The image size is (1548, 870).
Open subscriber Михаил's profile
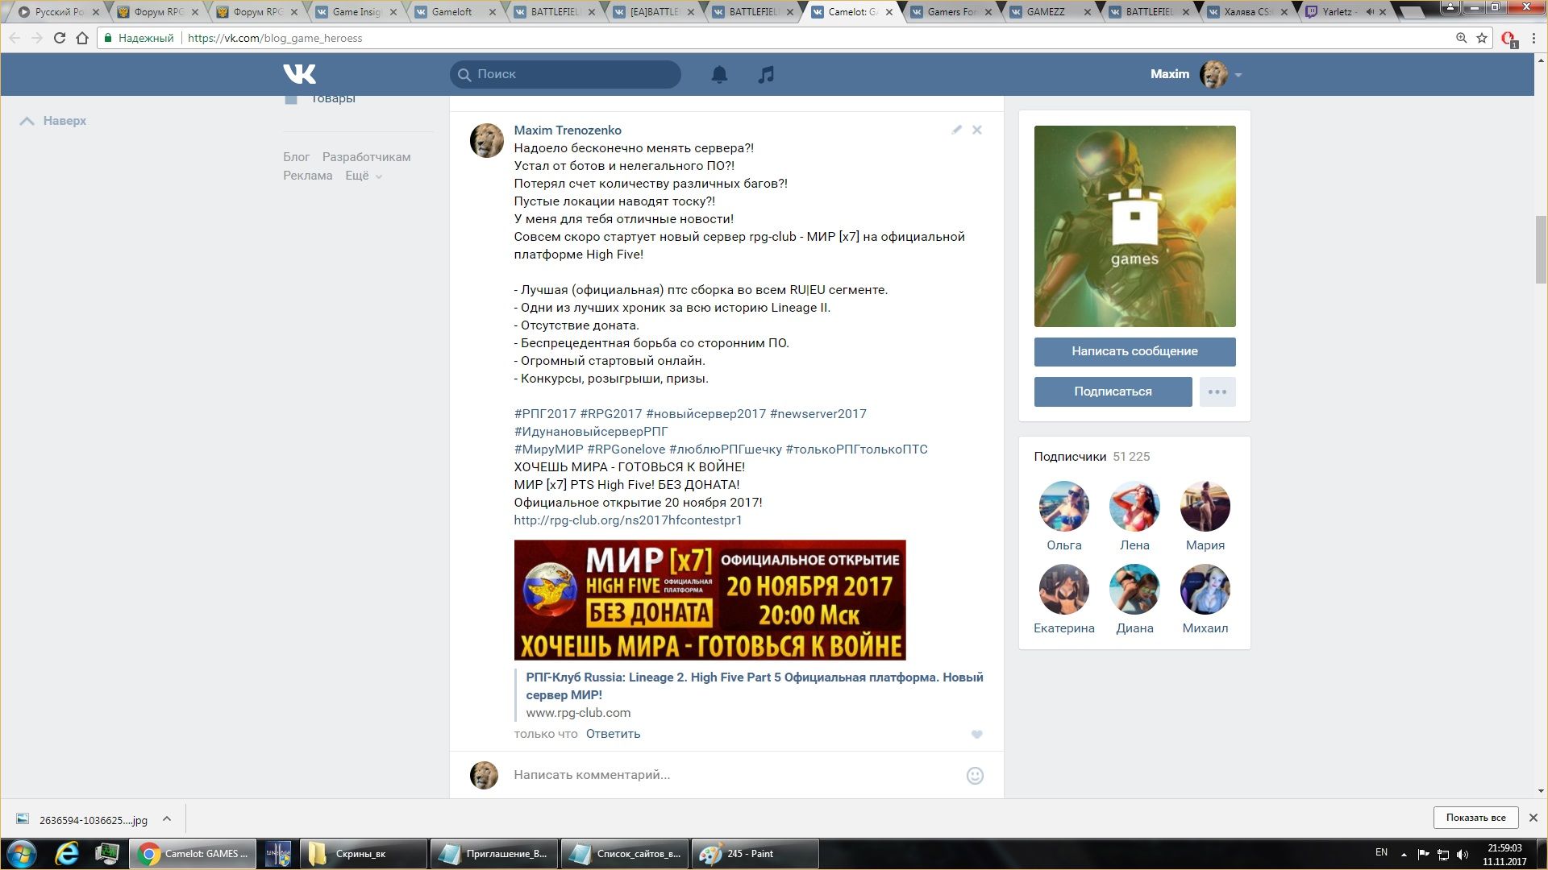pyautogui.click(x=1205, y=590)
